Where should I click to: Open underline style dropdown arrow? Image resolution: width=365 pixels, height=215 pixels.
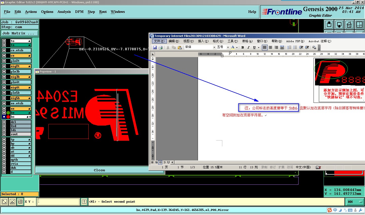[x=259, y=47]
